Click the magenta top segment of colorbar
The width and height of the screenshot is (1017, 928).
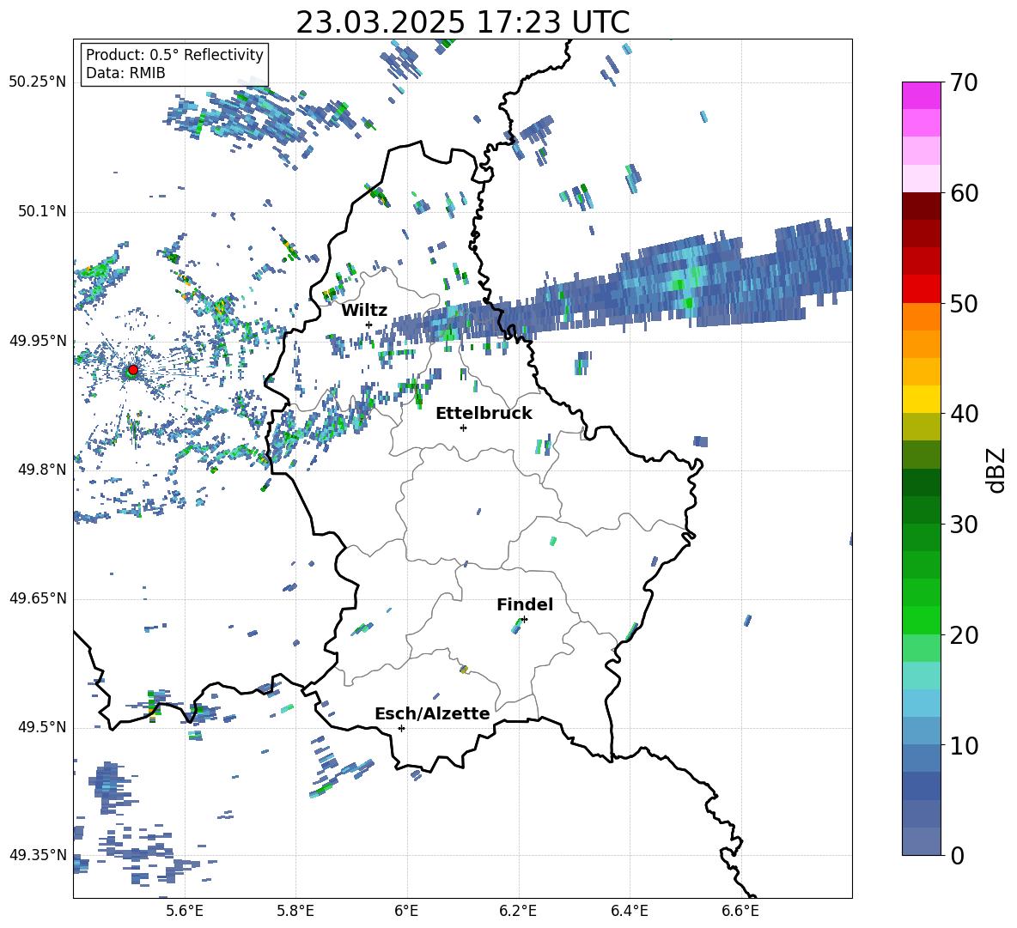point(922,95)
